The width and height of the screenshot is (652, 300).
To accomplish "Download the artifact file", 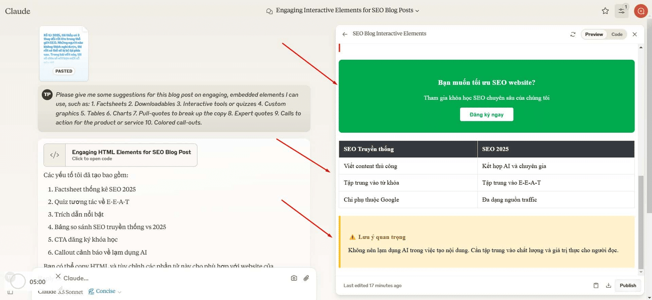I will point(608,285).
